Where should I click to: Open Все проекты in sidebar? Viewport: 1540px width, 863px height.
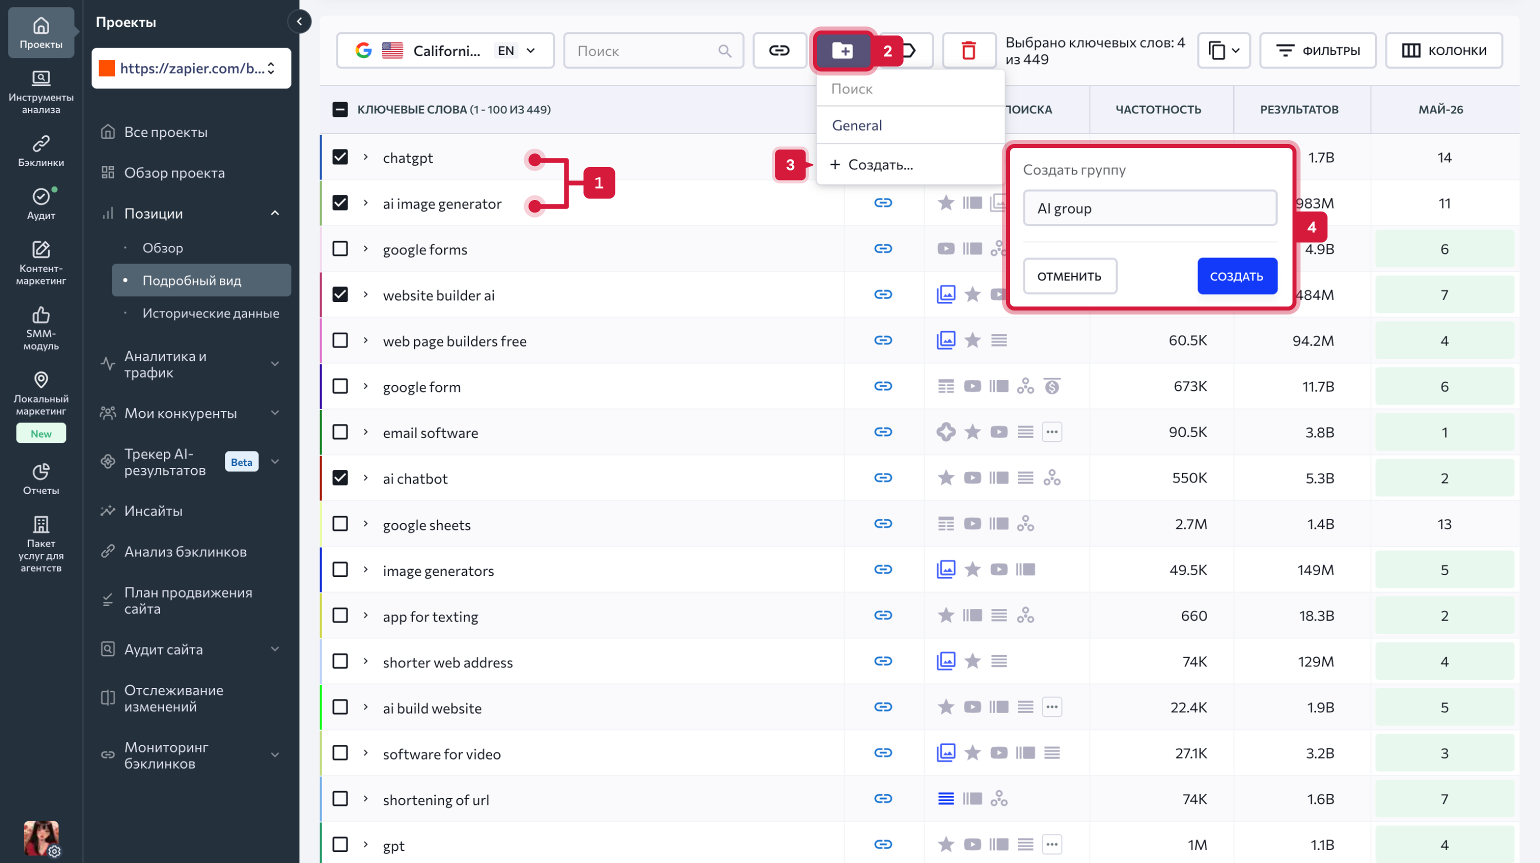(x=165, y=132)
